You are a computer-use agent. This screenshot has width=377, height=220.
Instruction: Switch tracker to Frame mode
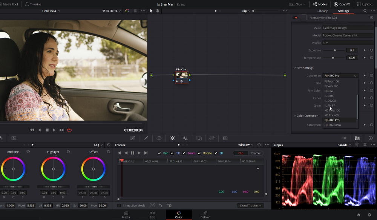255,153
